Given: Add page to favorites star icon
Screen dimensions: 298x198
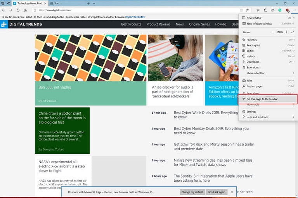Looking at the screenshot, I should click(x=248, y=10).
